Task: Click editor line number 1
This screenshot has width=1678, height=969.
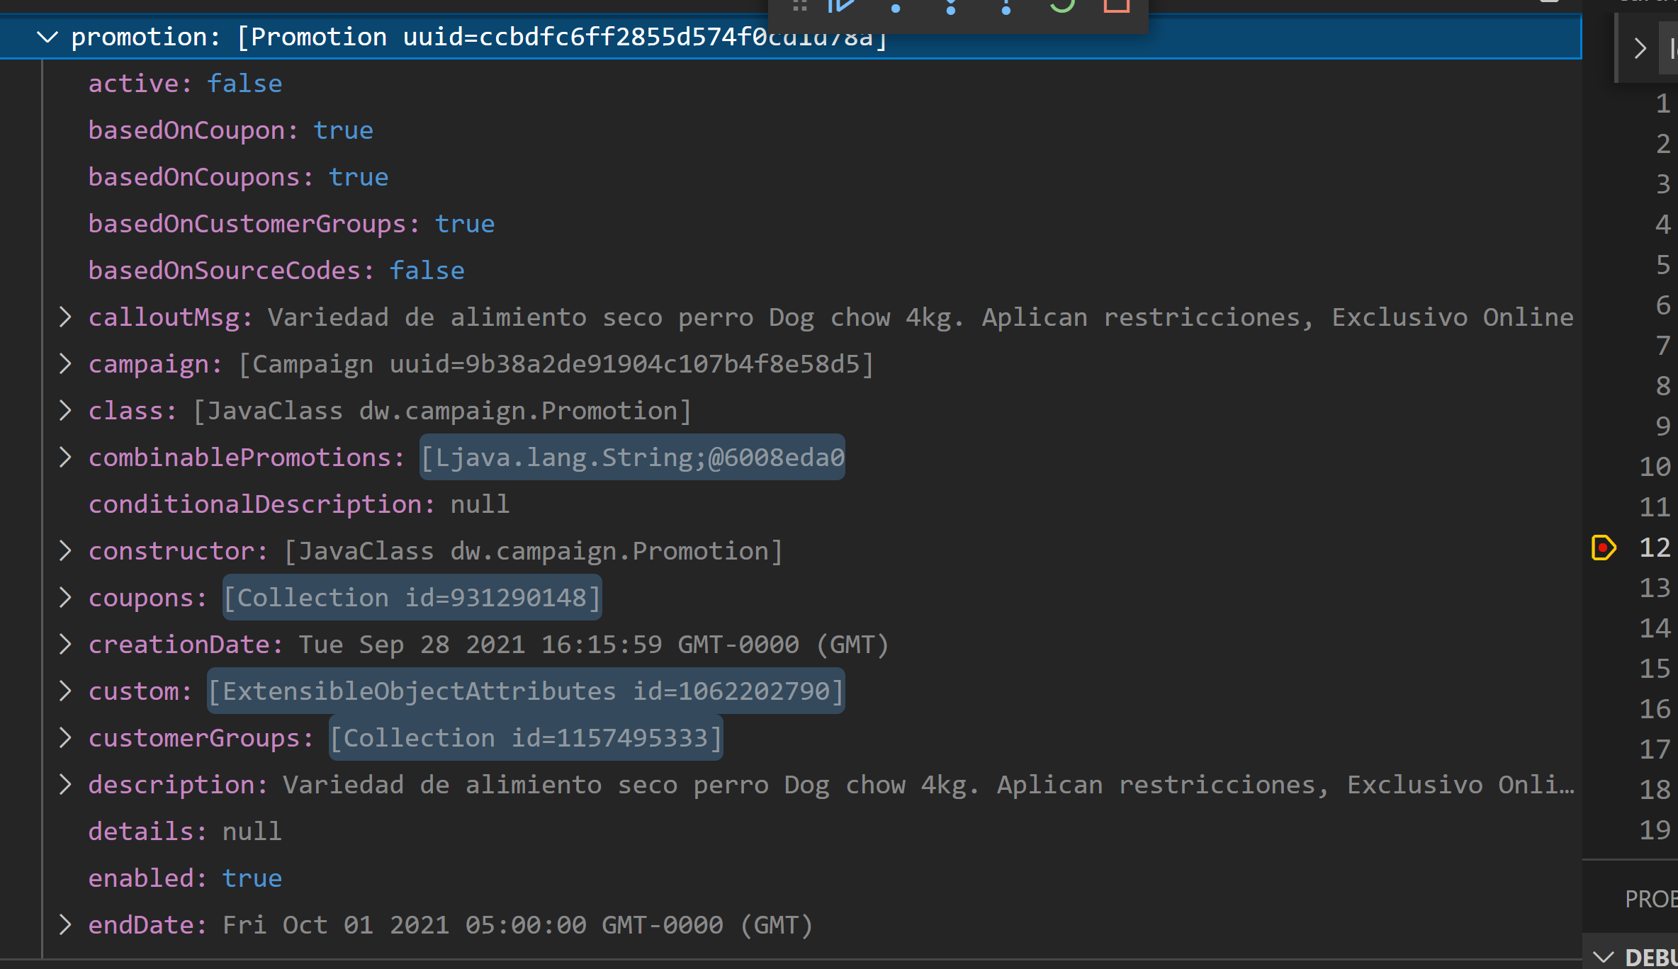Action: click(1662, 104)
